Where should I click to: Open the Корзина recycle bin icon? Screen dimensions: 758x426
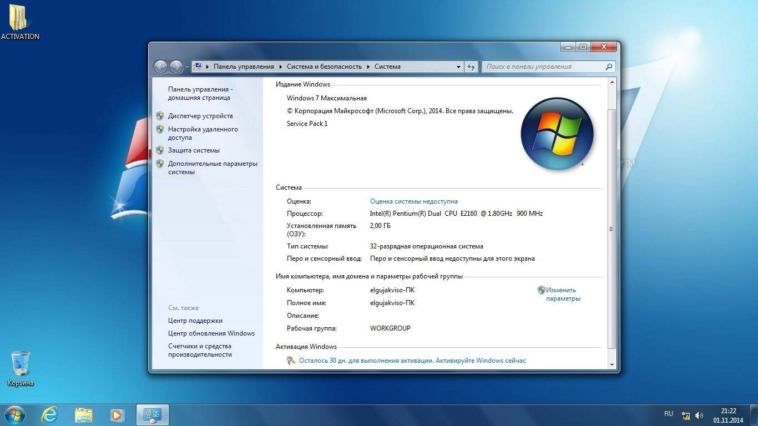click(x=21, y=368)
